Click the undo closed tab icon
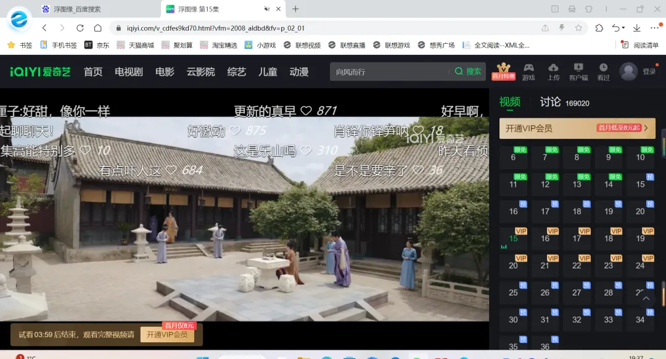This screenshot has width=666, height=359. tap(617, 28)
